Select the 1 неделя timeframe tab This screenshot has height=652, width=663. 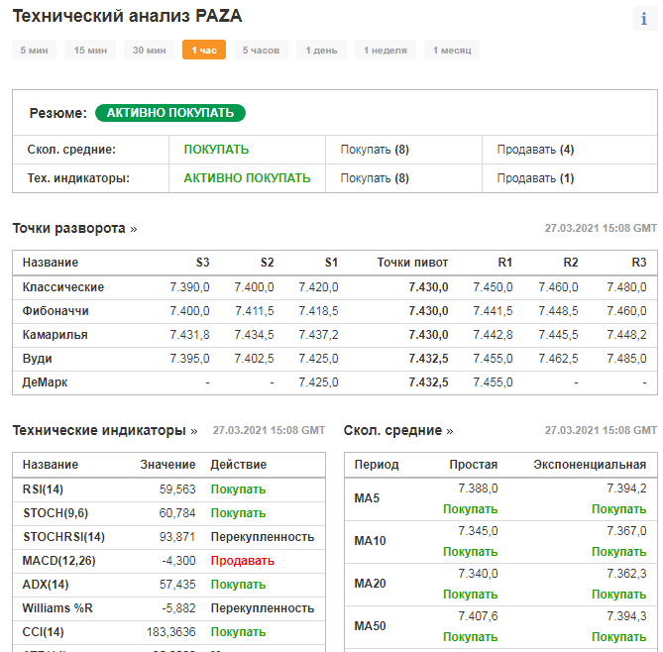click(385, 51)
